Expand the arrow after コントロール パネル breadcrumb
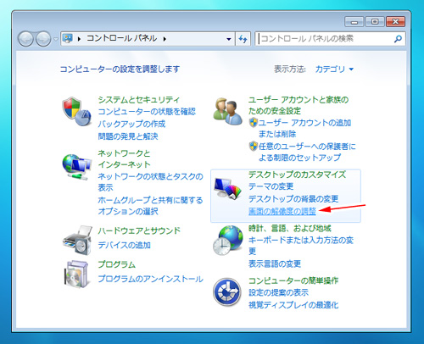Screen dimensions: 424x344 (x=165, y=39)
